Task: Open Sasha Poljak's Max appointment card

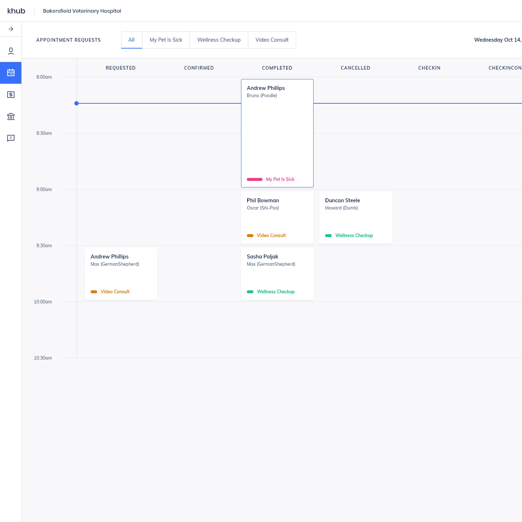Action: tap(277, 274)
